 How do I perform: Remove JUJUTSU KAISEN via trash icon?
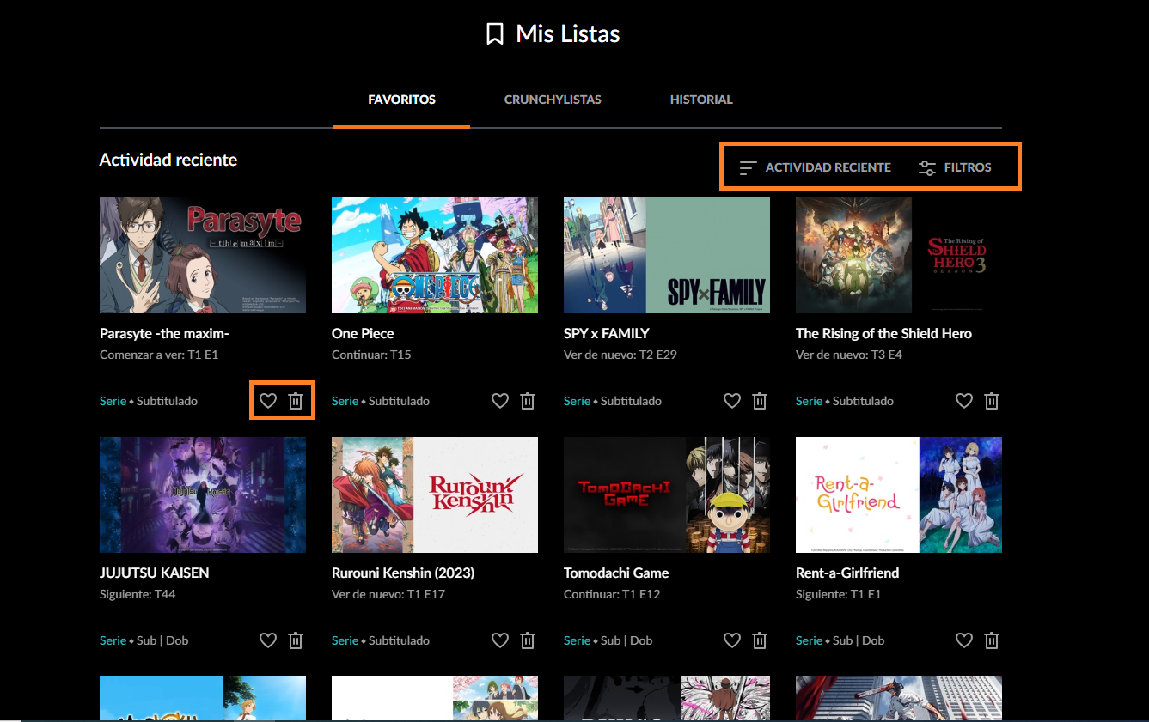click(x=296, y=640)
